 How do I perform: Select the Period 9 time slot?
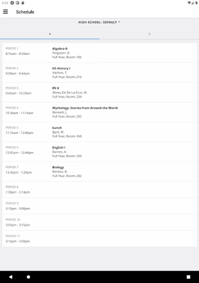click(99, 206)
